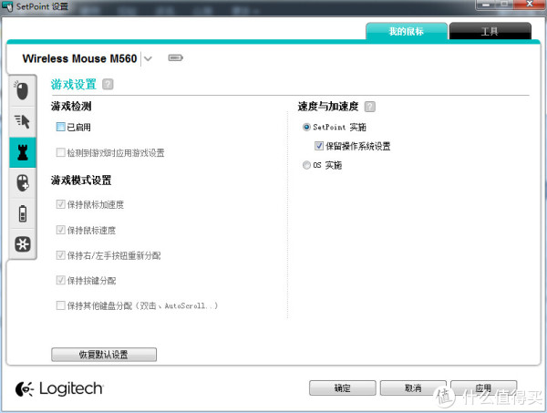
Task: Switch to the 工具 tab
Action: coord(490,31)
